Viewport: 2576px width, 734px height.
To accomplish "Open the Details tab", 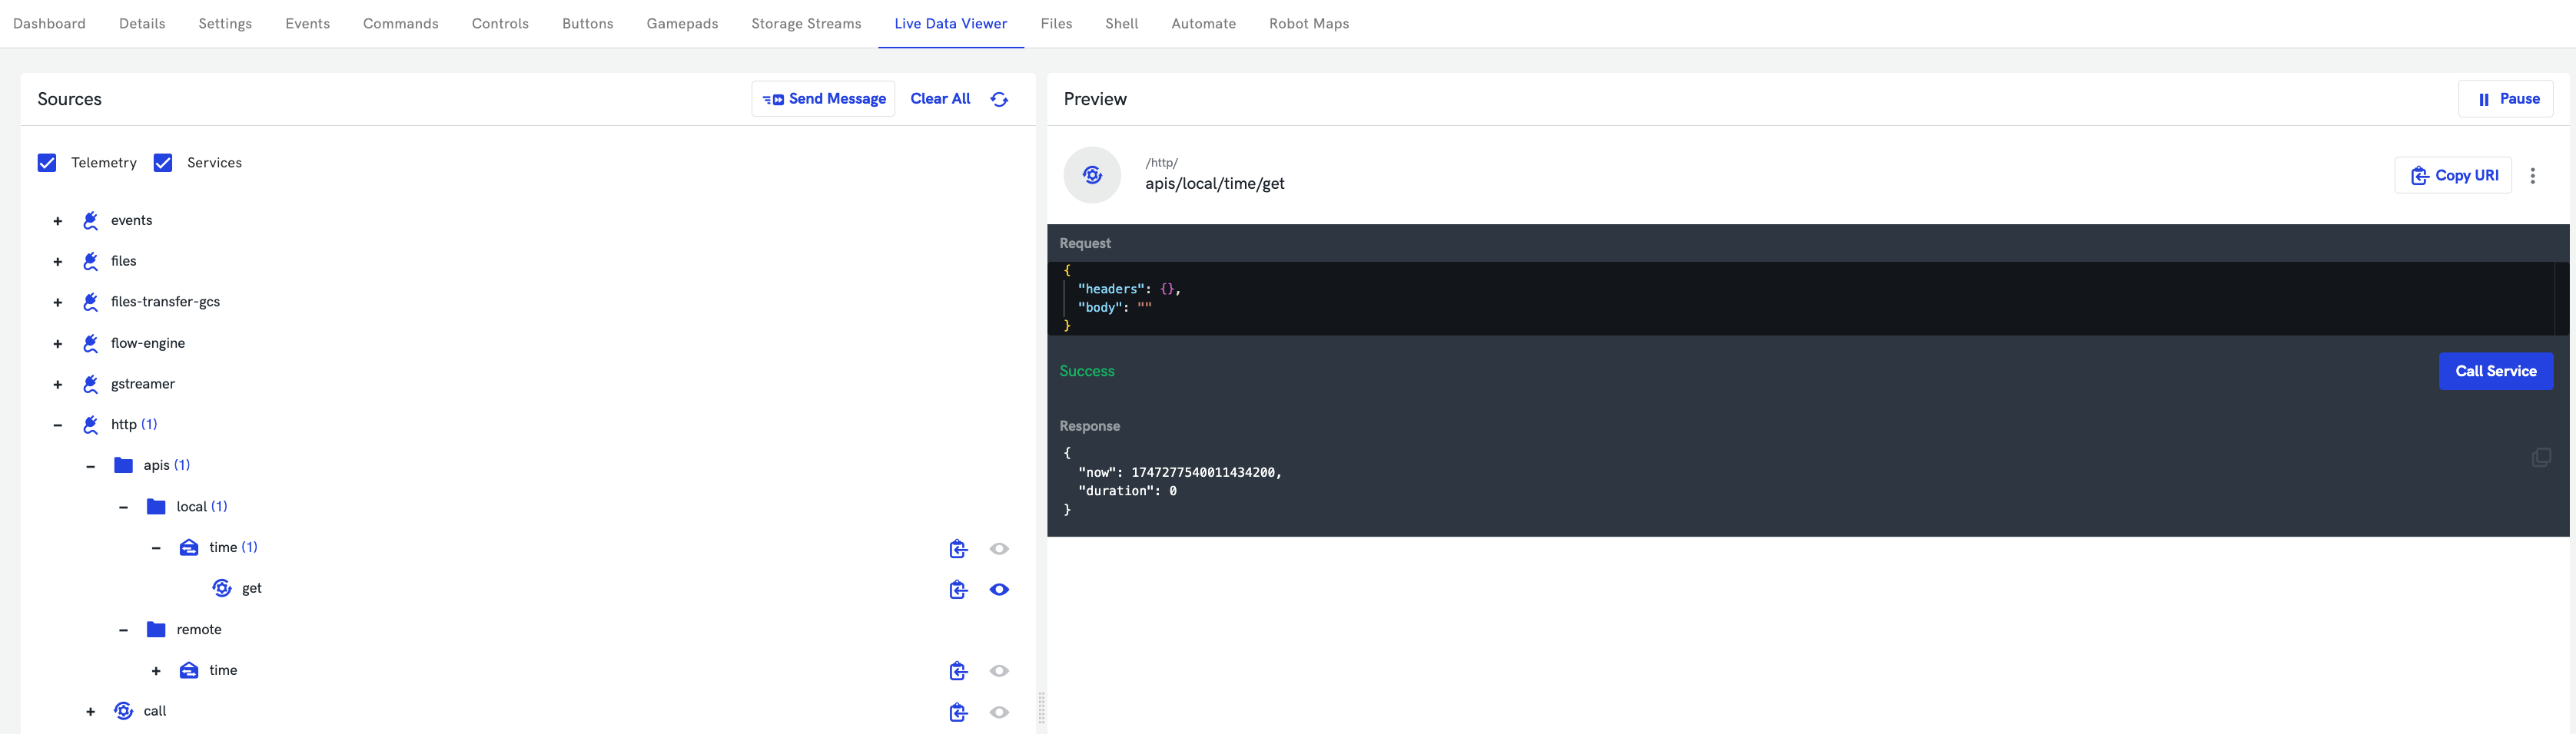I will pos(142,23).
